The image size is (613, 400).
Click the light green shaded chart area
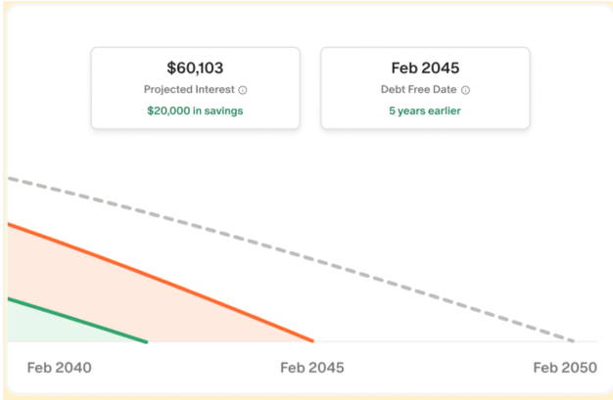(x=39, y=328)
